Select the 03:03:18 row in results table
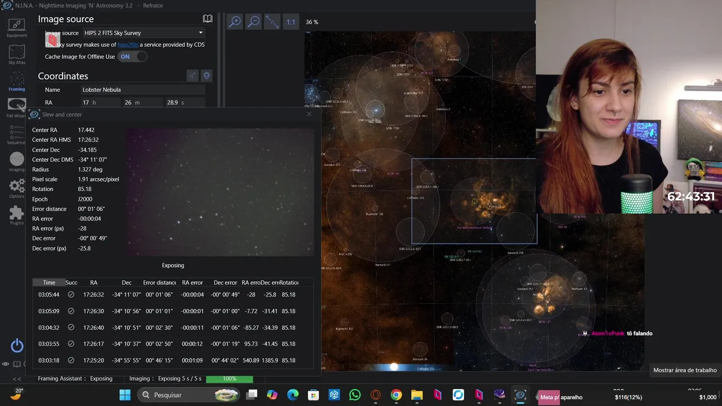This screenshot has width=722, height=406. 173,360
